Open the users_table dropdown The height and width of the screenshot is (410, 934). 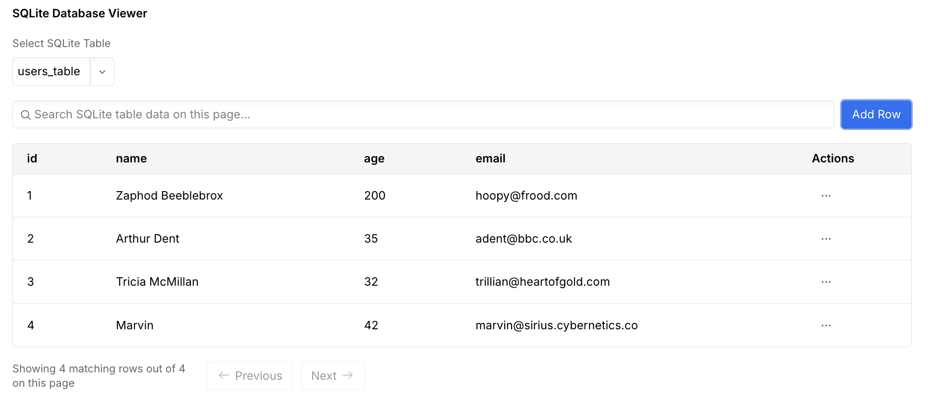click(50, 71)
